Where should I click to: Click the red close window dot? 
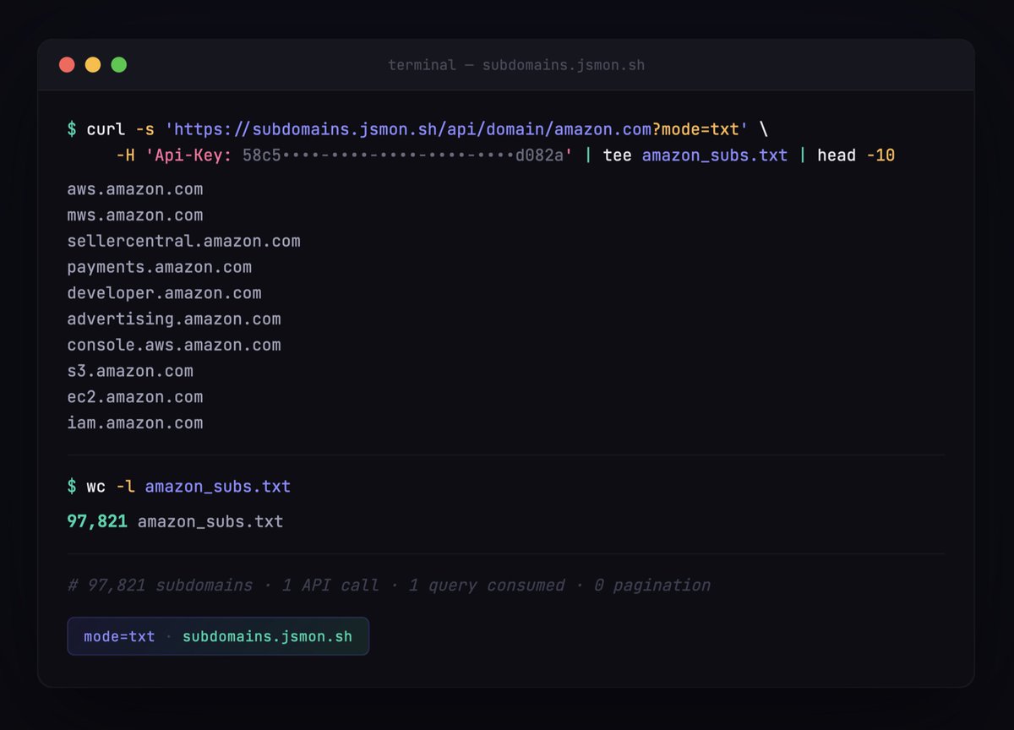pyautogui.click(x=67, y=64)
